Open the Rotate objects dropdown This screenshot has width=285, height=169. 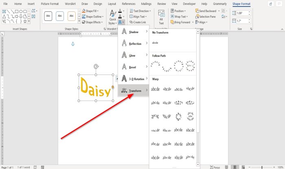coord(224,17)
